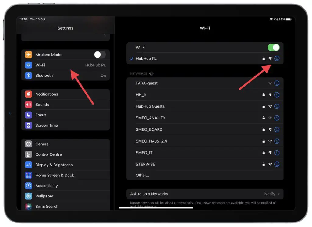Image resolution: width=312 pixels, height=227 pixels.
Task: Open info for HubHub Guests network
Action: (x=277, y=106)
